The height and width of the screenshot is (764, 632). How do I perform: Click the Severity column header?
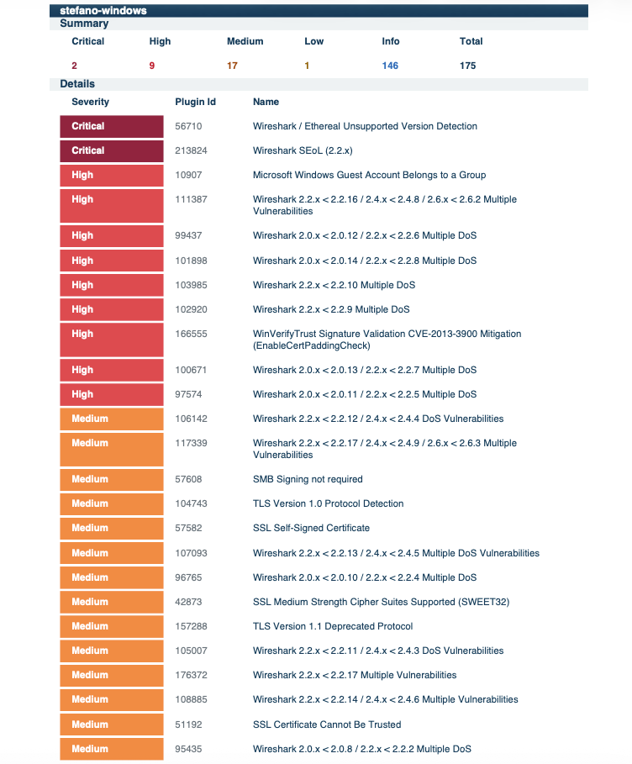[90, 102]
